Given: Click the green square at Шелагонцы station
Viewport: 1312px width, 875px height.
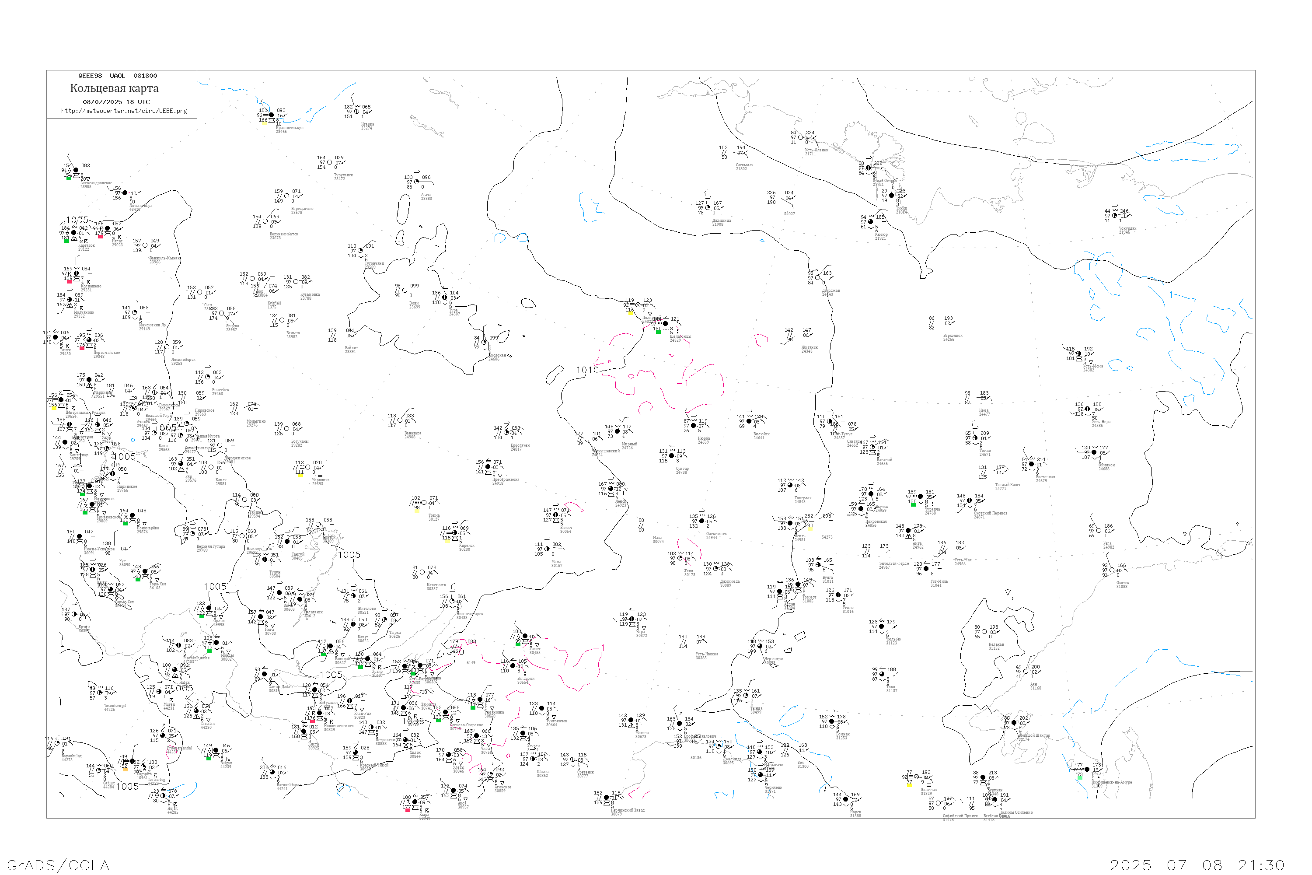Looking at the screenshot, I should point(658,332).
